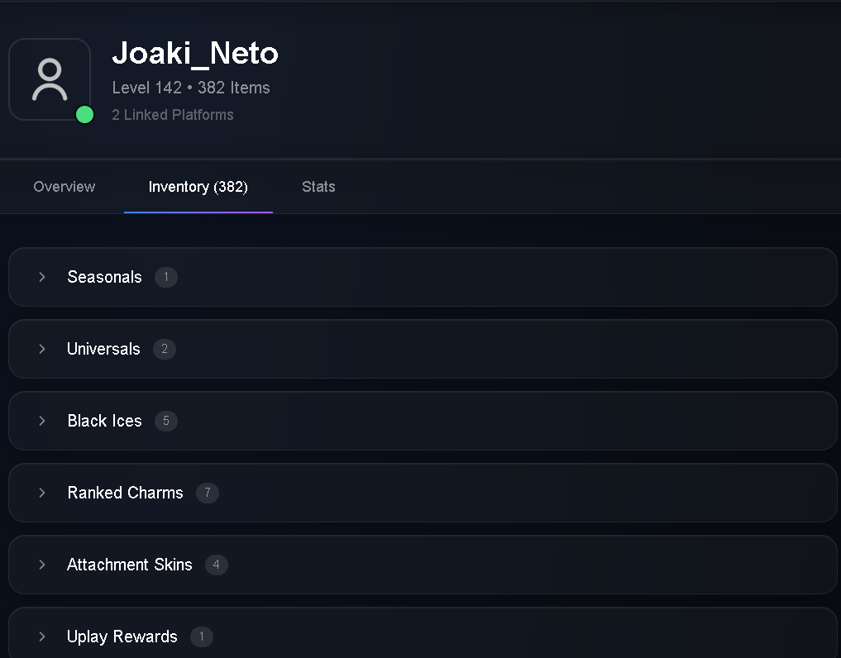841x658 pixels.
Task: Open the Black Ices category row
Action: (x=423, y=421)
